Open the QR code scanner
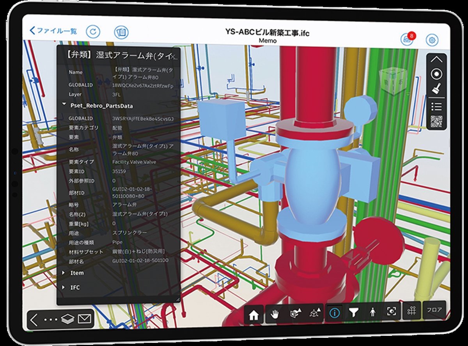Image resolution: width=468 pixels, height=346 pixels. 437,120
